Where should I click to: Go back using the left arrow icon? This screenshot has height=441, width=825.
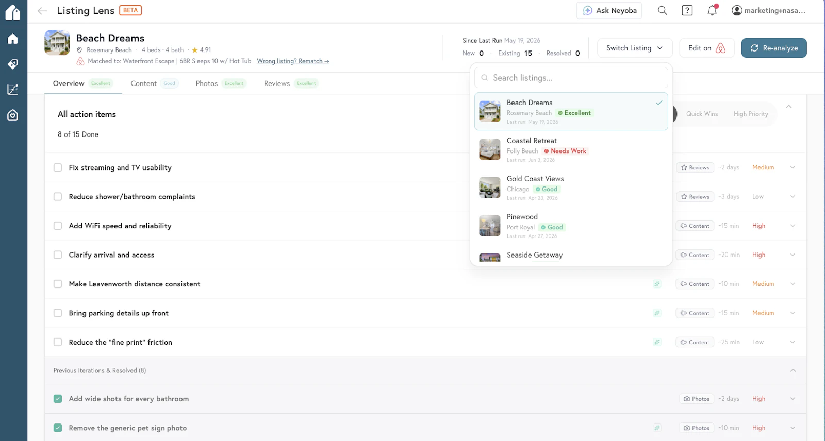tap(42, 11)
